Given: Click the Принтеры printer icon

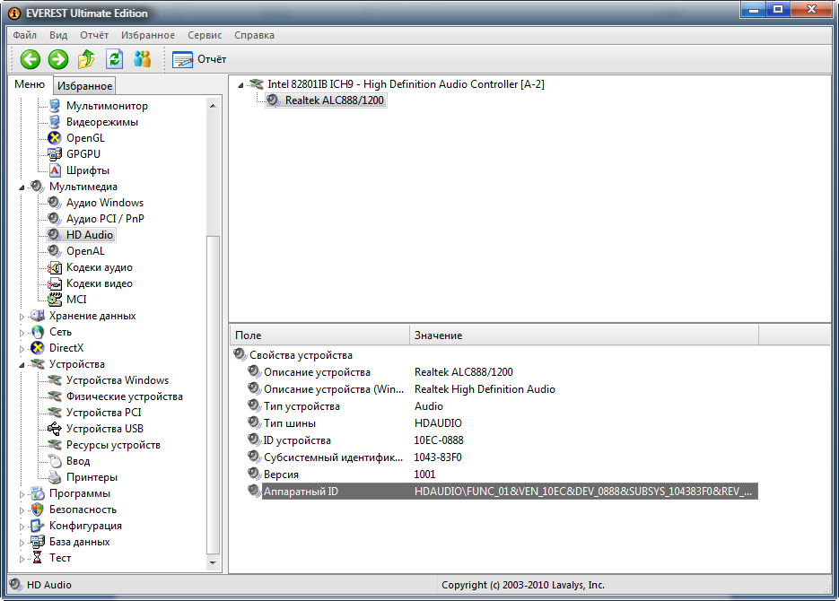Looking at the screenshot, I should (54, 477).
